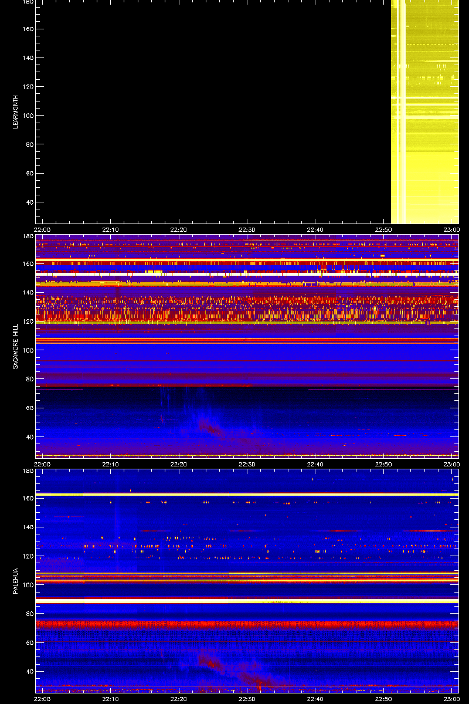Choose the 40 frequency tick in Palehua plot
The width and height of the screenshot is (469, 704).
30,672
